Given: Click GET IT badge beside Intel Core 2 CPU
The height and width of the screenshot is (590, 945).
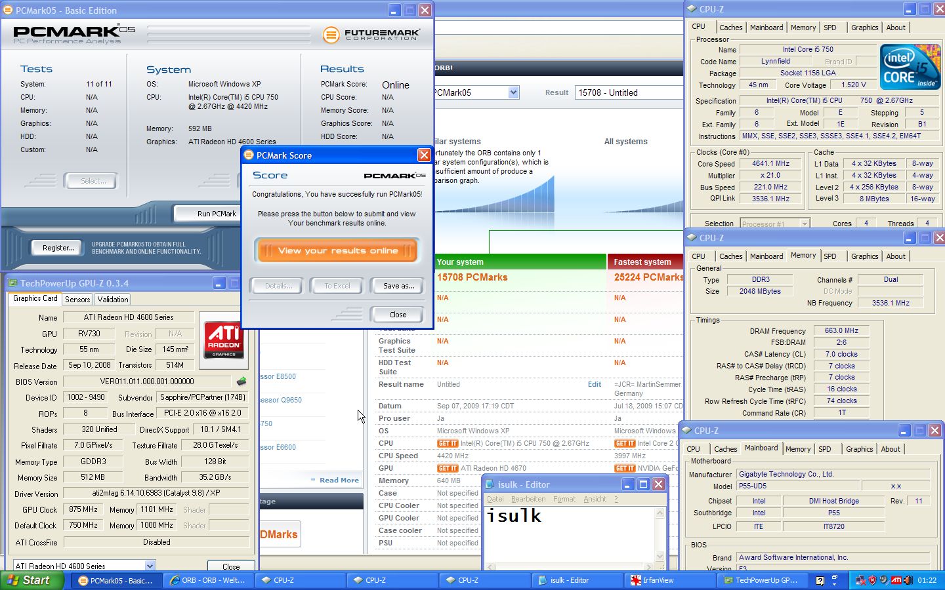Looking at the screenshot, I should click(625, 443).
